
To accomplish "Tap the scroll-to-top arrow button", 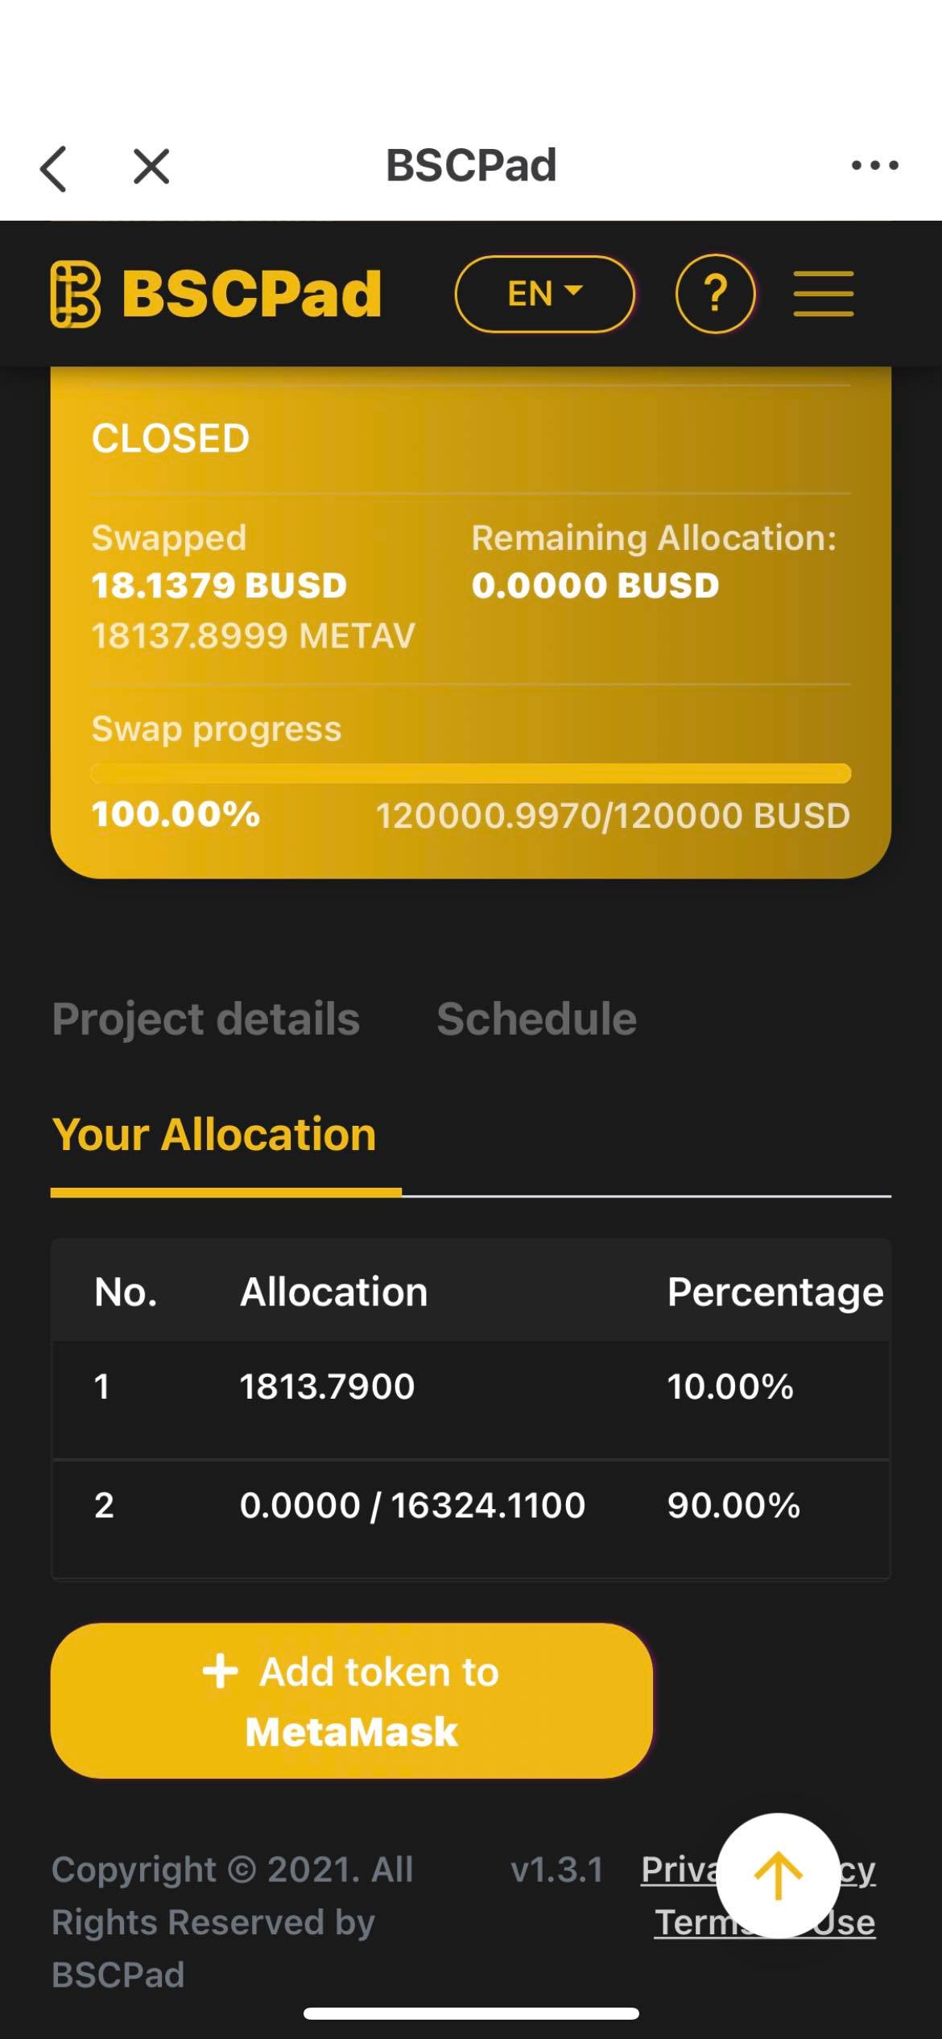I will pyautogui.click(x=777, y=1874).
